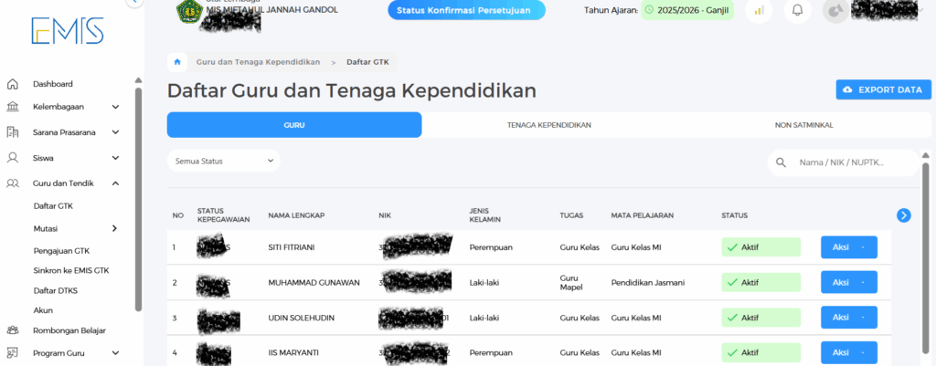Click the Status Konfirmasi Persetujuan button
The image size is (936, 366).
coord(466,11)
